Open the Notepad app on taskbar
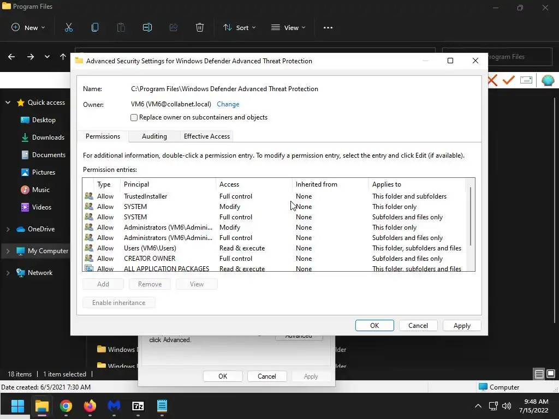The width and height of the screenshot is (559, 419). pos(162,406)
